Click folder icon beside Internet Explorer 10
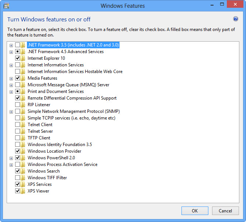This screenshot has height=222, width=246. [23, 58]
